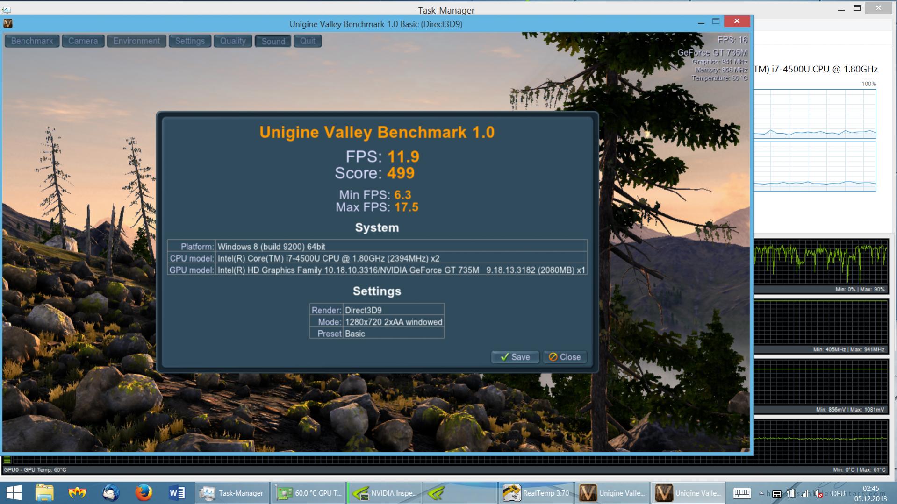
Task: Open the Quality menu
Action: (233, 41)
